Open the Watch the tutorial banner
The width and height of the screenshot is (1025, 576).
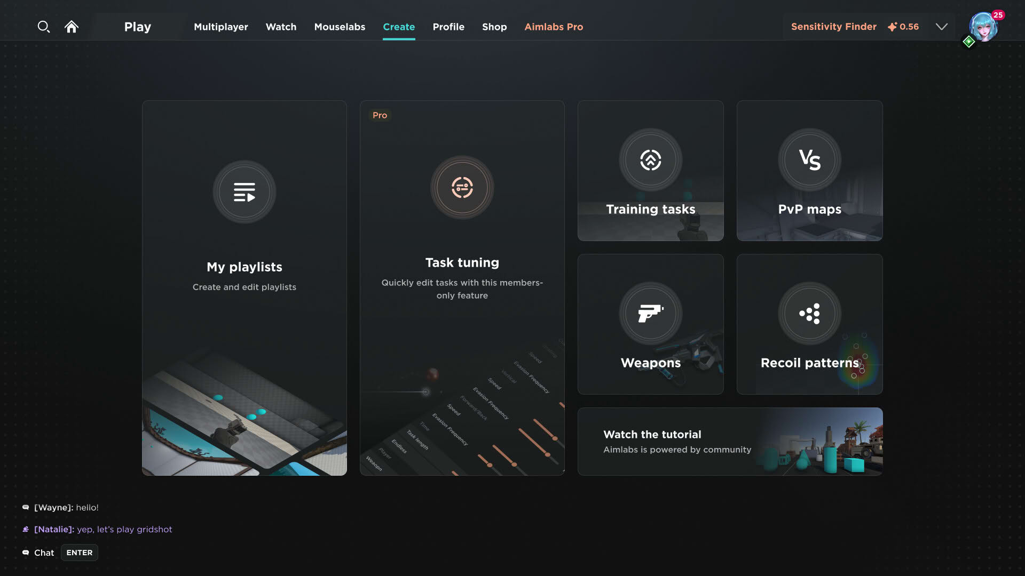tap(730, 442)
